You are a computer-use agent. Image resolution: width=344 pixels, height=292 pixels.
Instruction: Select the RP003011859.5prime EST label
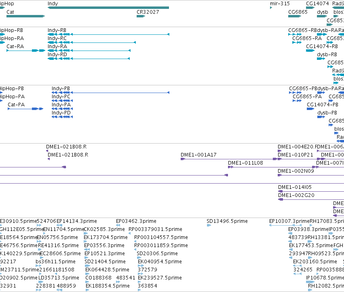(x=161, y=245)
